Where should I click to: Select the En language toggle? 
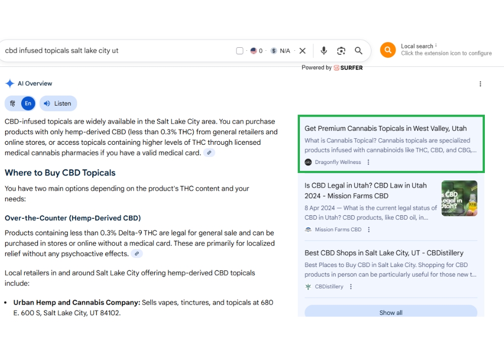pyautogui.click(x=28, y=104)
